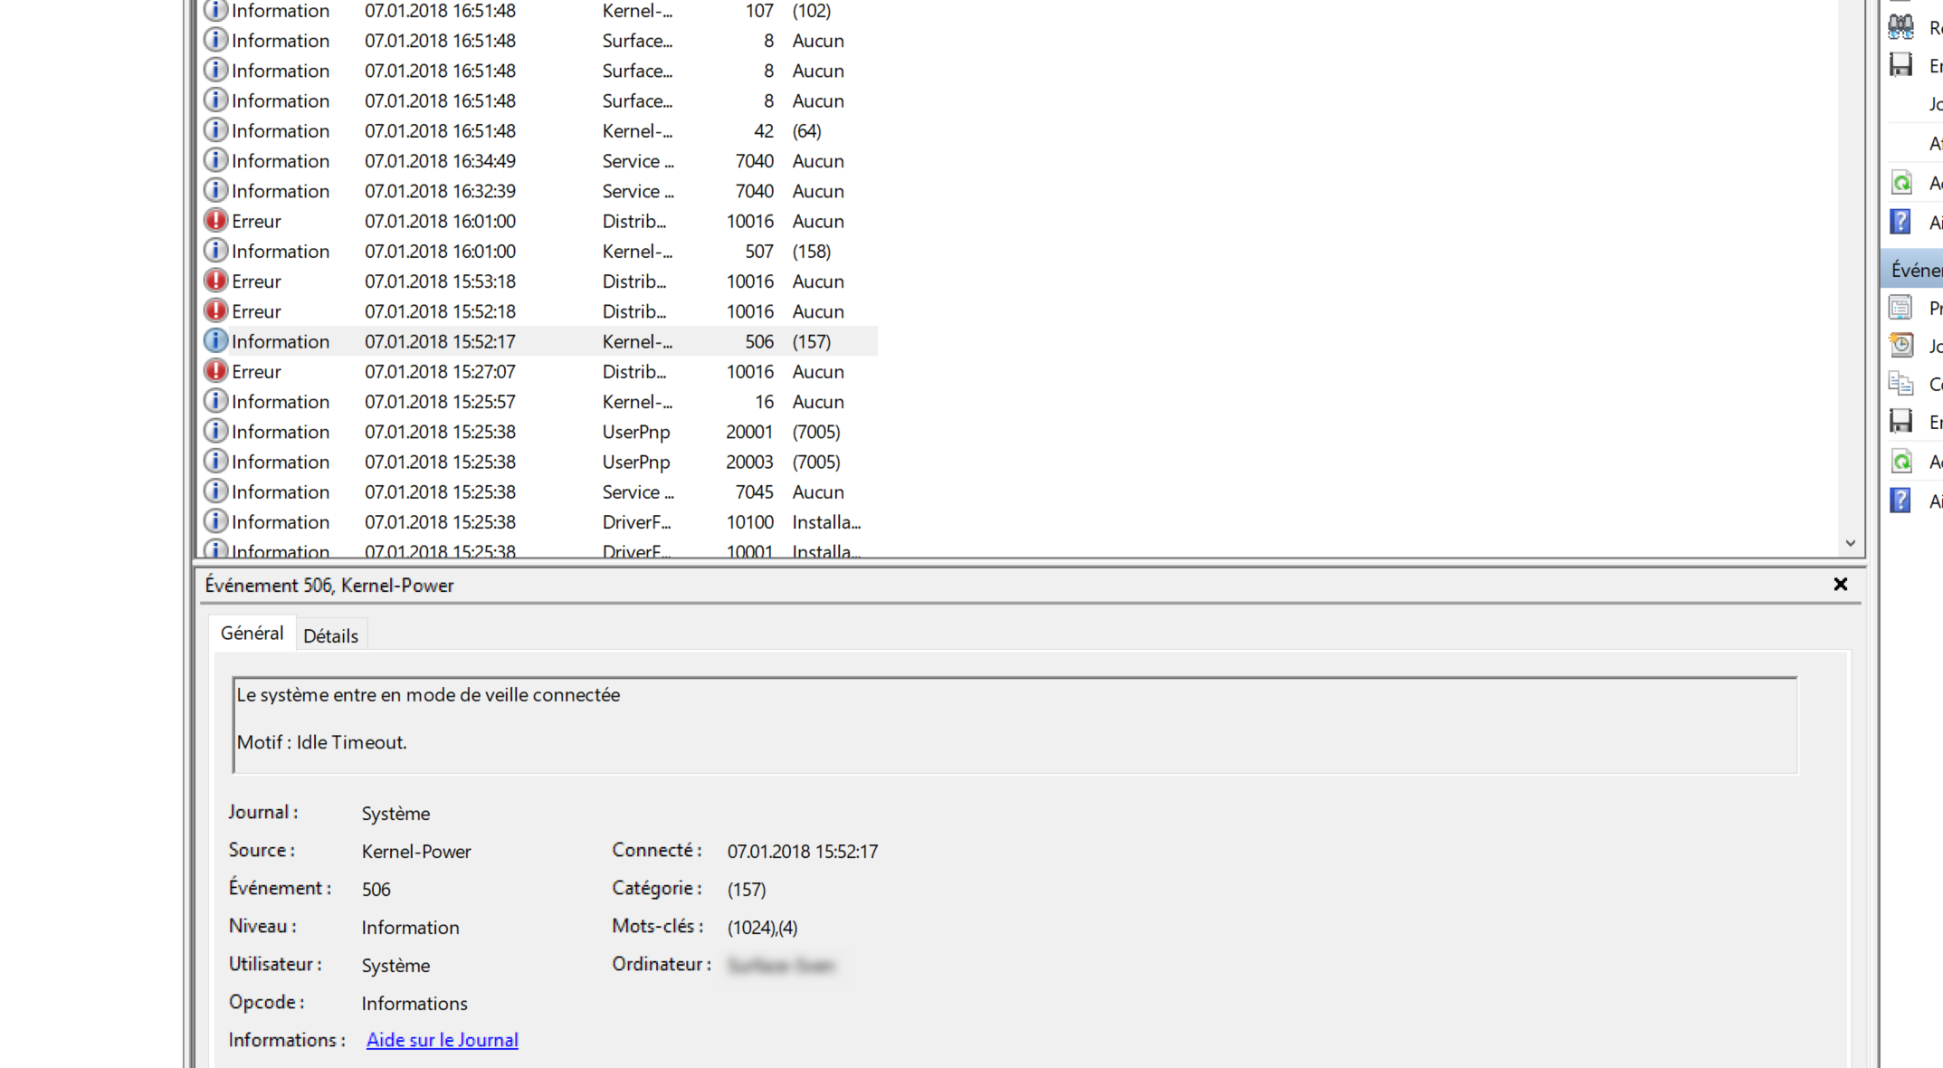The height and width of the screenshot is (1068, 1943).
Task: Switch to the Détails tab
Action: click(330, 635)
